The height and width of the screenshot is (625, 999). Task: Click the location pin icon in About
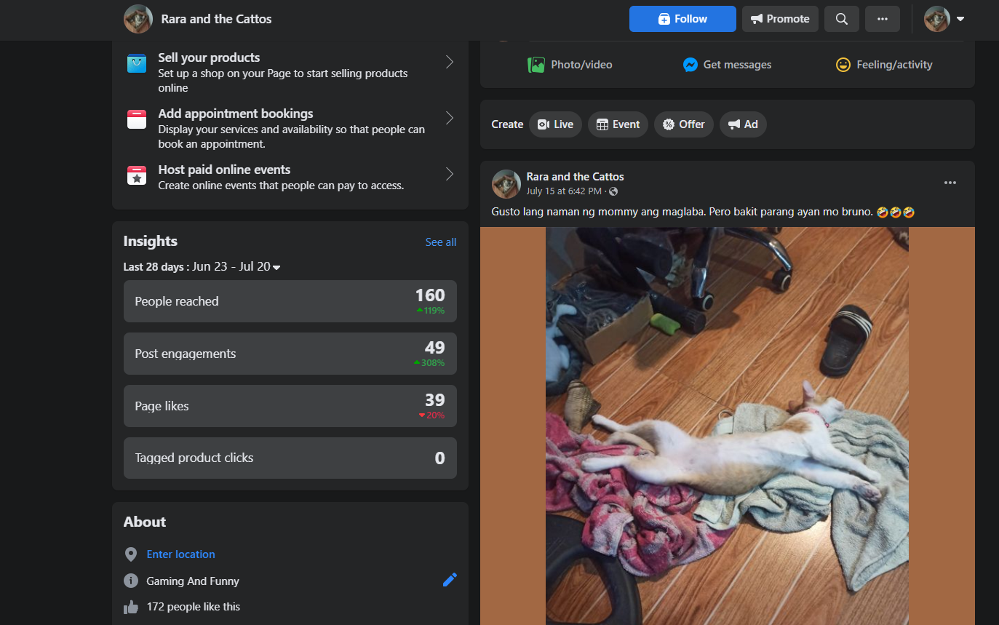coord(131,554)
